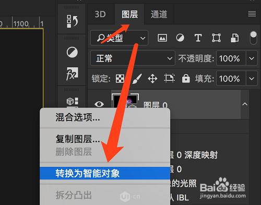This screenshot has height=205, width=261.
Task: Switch to the 通道 tab
Action: pyautogui.click(x=159, y=14)
